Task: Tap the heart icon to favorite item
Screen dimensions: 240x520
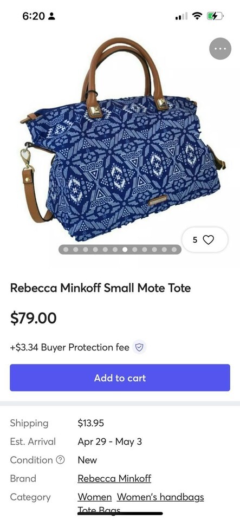Action: tap(208, 239)
